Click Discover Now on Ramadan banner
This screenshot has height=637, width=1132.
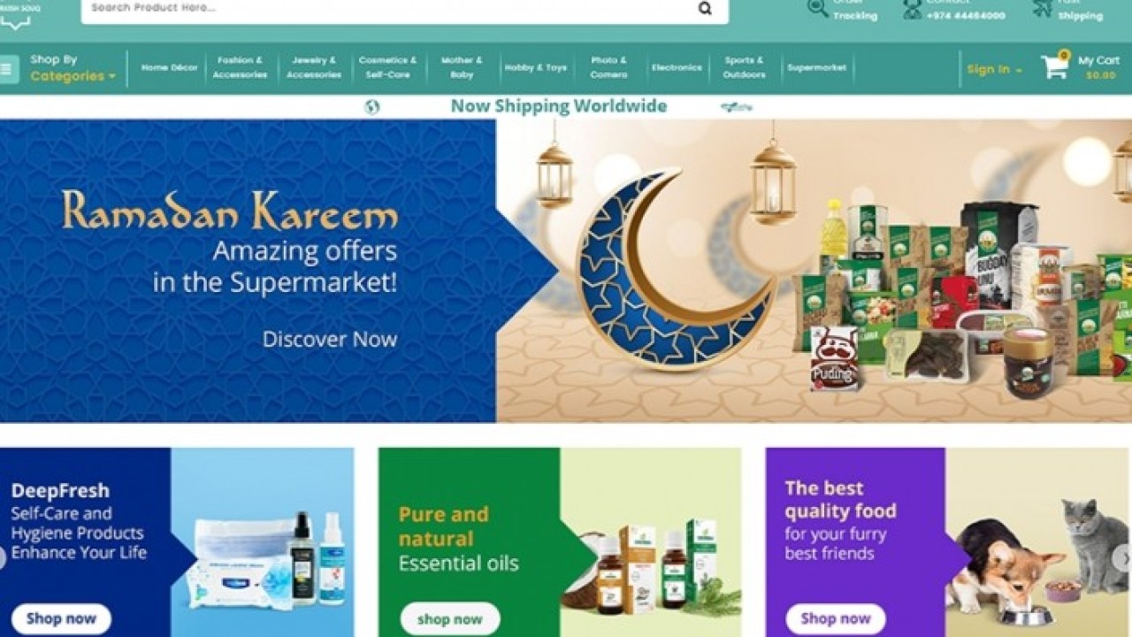[330, 339]
